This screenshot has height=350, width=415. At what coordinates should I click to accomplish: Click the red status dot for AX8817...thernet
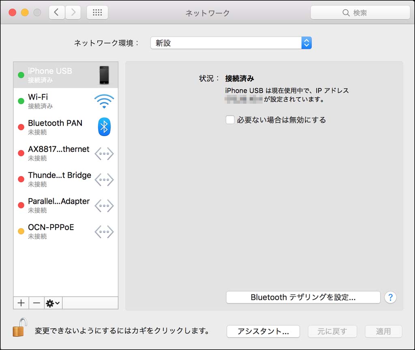click(x=21, y=153)
